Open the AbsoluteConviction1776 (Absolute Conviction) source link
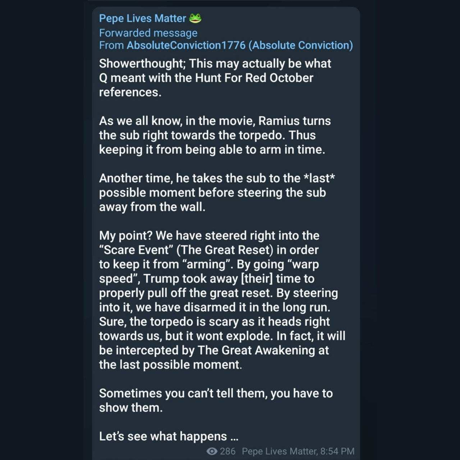460x460 pixels. coord(240,45)
